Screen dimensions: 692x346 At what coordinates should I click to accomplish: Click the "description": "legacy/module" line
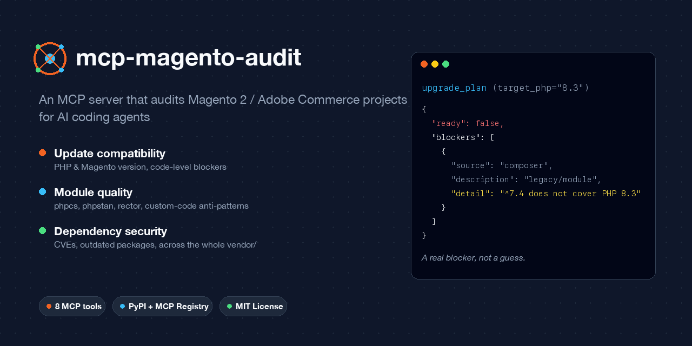[527, 179]
